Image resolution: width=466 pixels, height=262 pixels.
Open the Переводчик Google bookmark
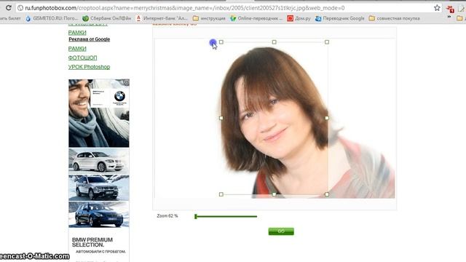tap(340, 18)
